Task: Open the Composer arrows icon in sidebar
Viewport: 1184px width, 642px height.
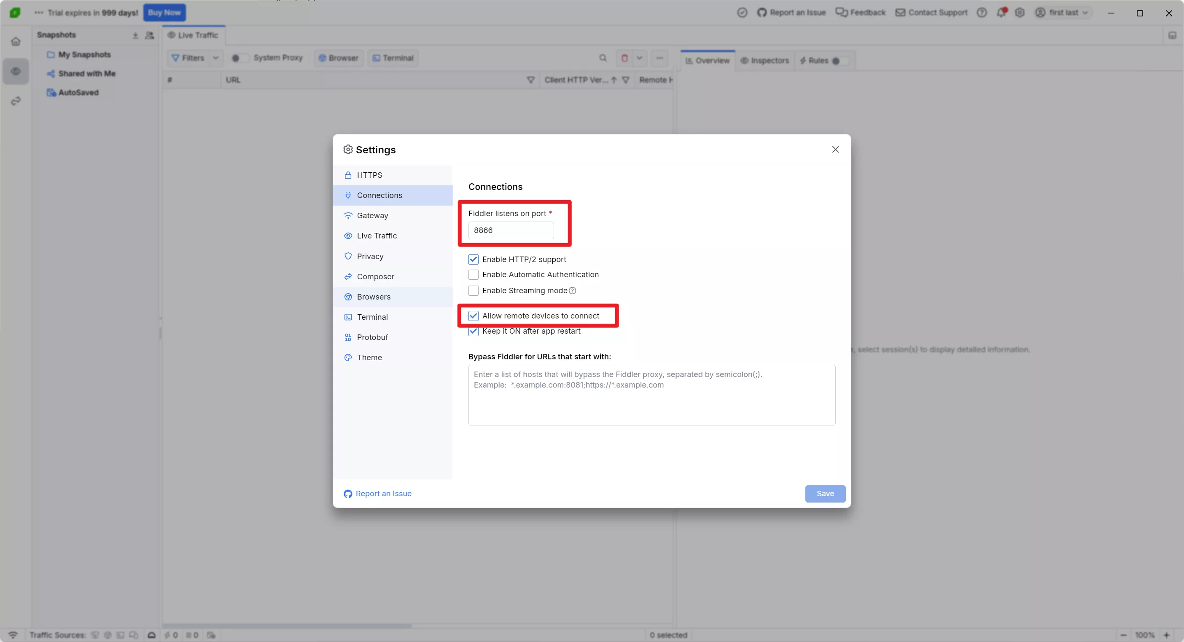Action: pyautogui.click(x=16, y=101)
